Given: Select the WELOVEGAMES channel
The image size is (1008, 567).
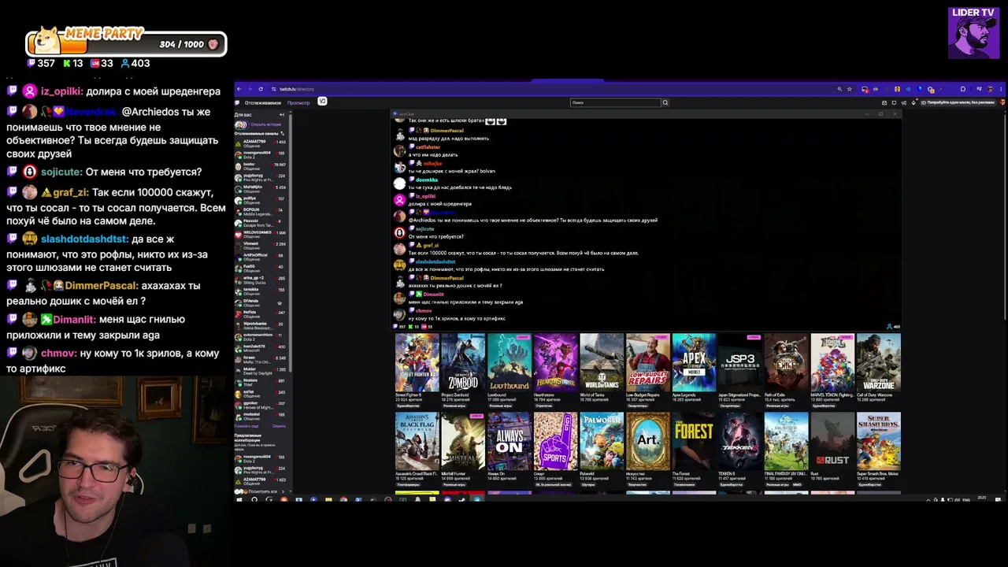Looking at the screenshot, I should [260, 234].
